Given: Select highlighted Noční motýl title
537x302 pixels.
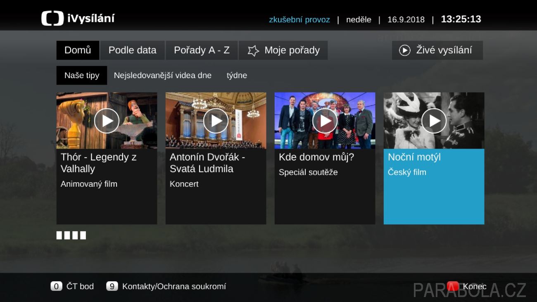Looking at the screenshot, I should tap(414, 157).
